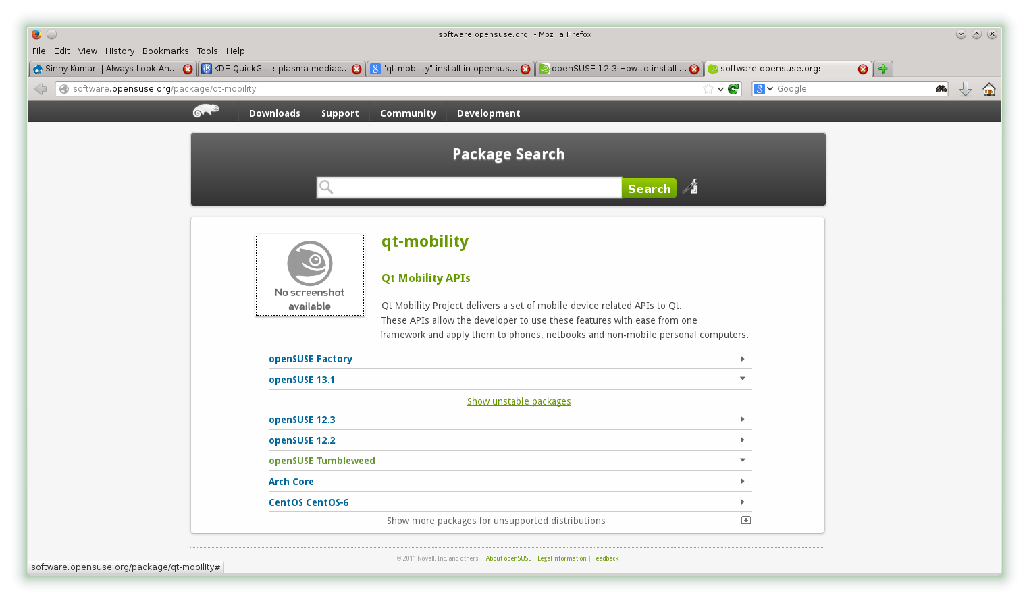This screenshot has width=1029, height=603.
Task: Open the Feedback footer link
Action: coord(606,558)
